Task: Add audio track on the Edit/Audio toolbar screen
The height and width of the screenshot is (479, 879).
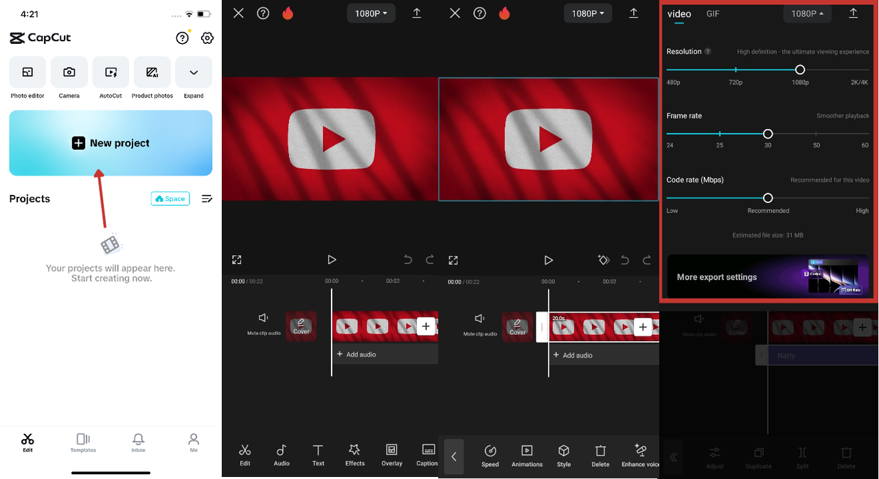Action: click(356, 354)
